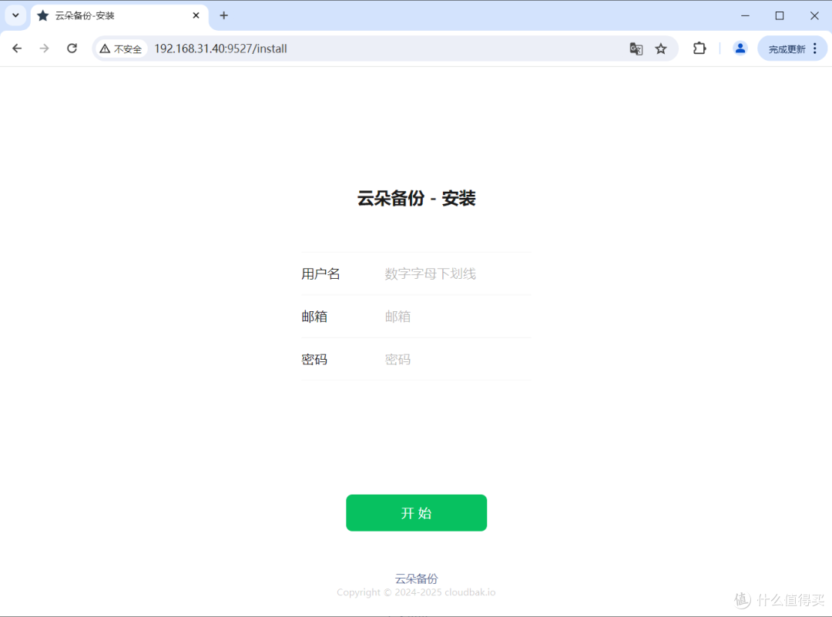Screen dimensions: 832x617
Task: Click the 邮箱 email input field
Action: click(x=455, y=316)
